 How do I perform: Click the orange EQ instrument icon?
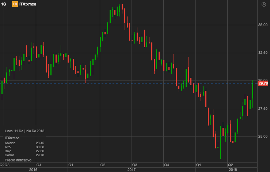click(x=14, y=4)
